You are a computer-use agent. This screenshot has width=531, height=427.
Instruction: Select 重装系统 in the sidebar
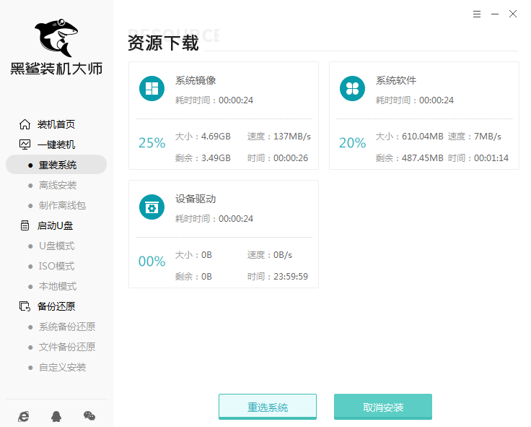coord(57,165)
